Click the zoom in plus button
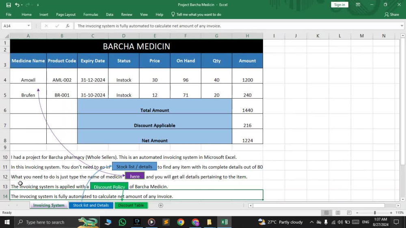406x228 pixels. [391, 213]
